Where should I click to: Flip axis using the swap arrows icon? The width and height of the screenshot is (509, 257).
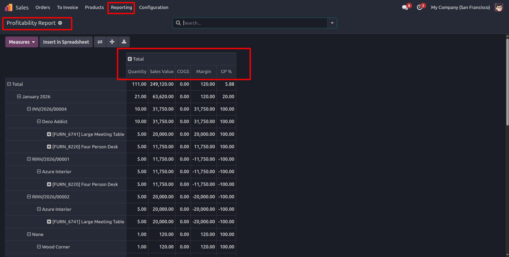point(100,42)
